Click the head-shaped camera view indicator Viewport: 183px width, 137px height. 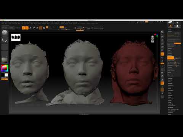point(152,39)
